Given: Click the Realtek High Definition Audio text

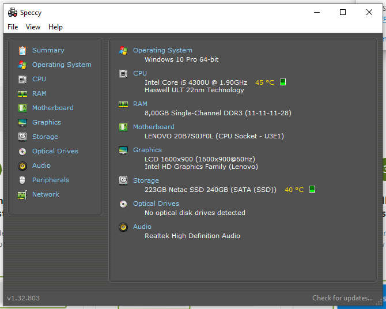Looking at the screenshot, I should pos(192,236).
